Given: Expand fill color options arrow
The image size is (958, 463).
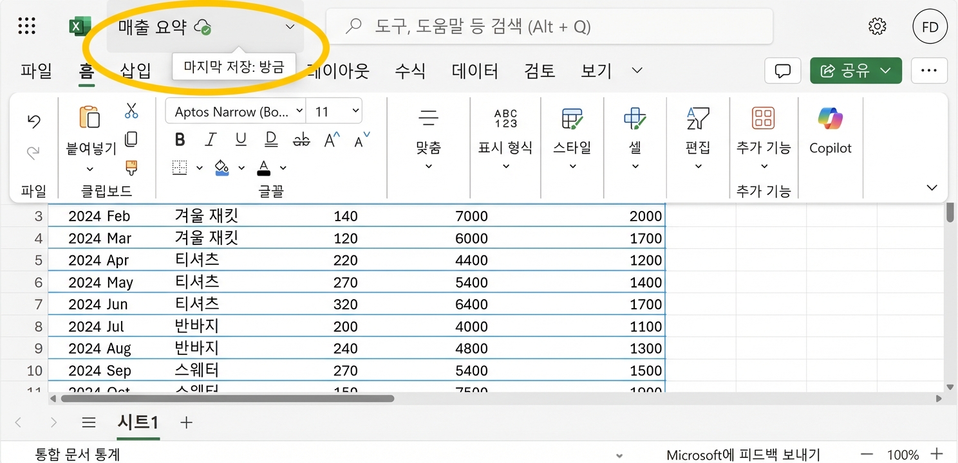Looking at the screenshot, I should click(x=241, y=168).
